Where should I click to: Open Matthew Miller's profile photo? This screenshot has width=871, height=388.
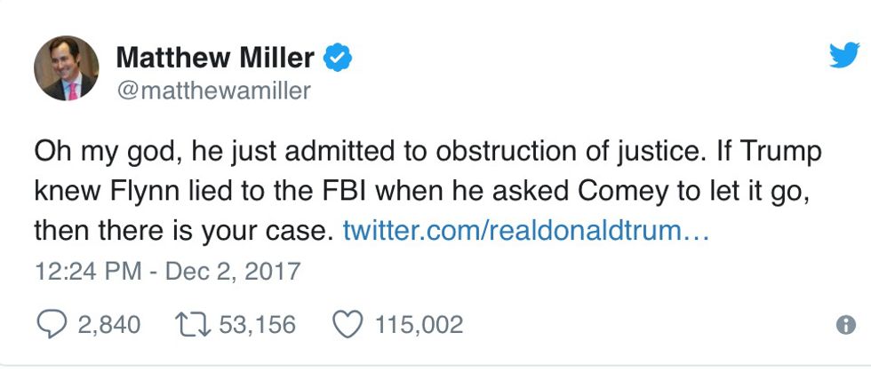pyautogui.click(x=67, y=68)
